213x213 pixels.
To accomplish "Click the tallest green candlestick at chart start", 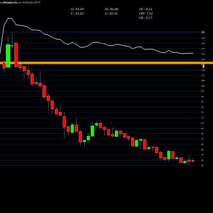I will pos(8,56).
